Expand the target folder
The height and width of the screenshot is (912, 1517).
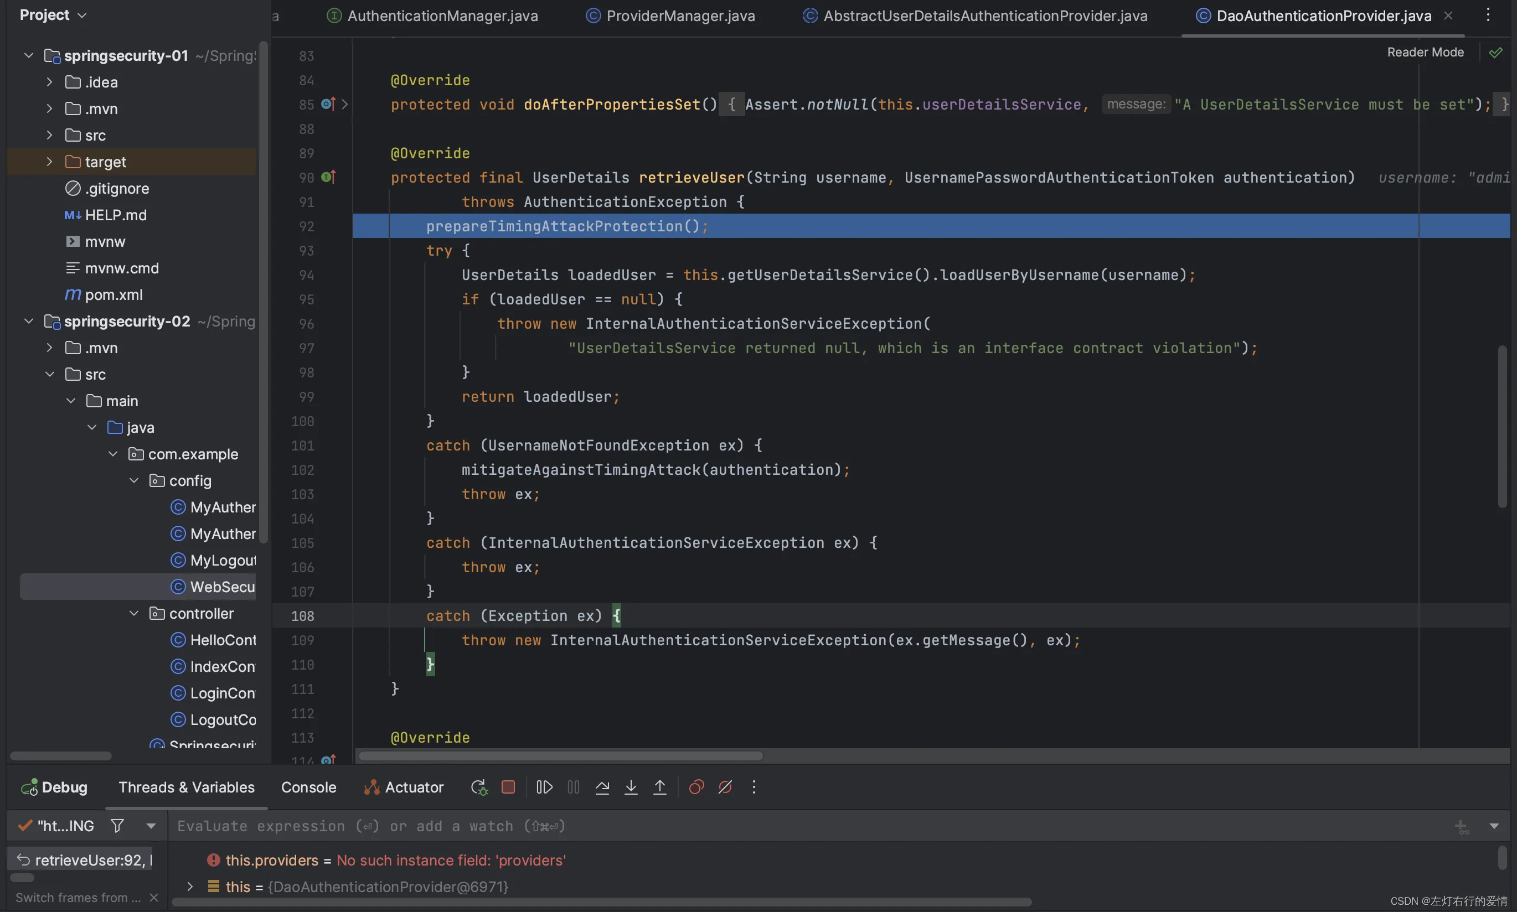coord(50,162)
